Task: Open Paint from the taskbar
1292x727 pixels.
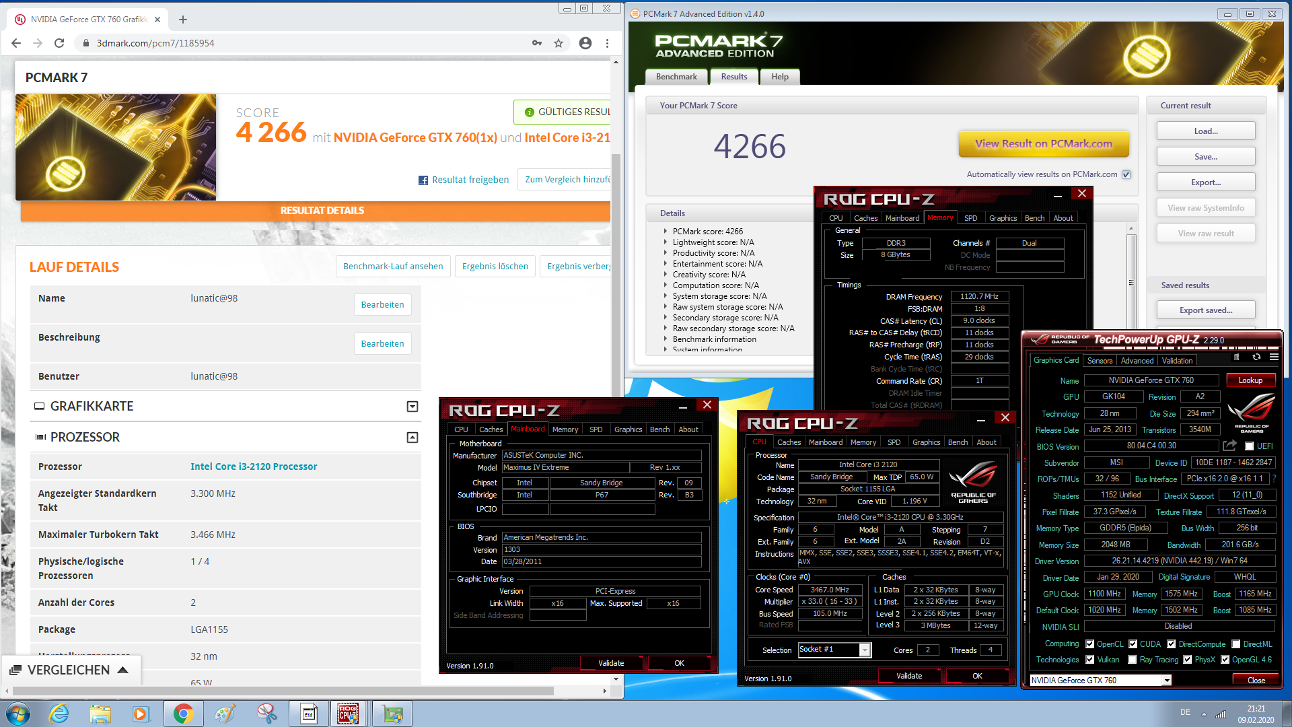Action: pos(225,714)
